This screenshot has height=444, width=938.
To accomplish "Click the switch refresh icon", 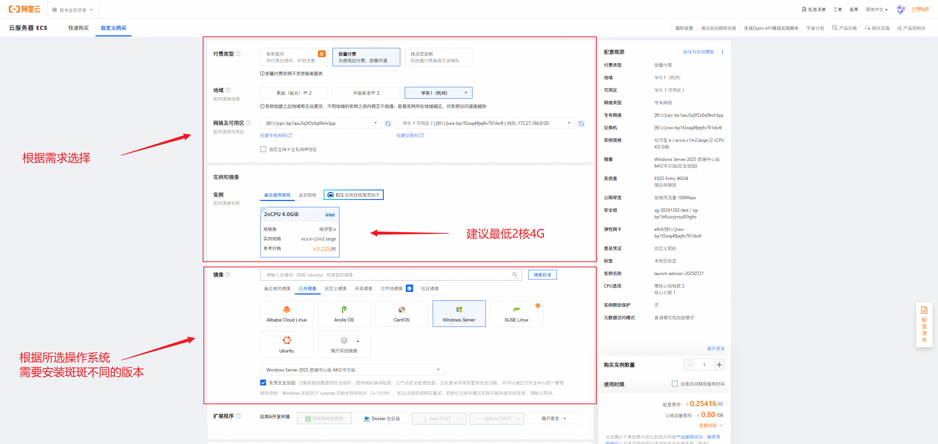I will coord(581,124).
